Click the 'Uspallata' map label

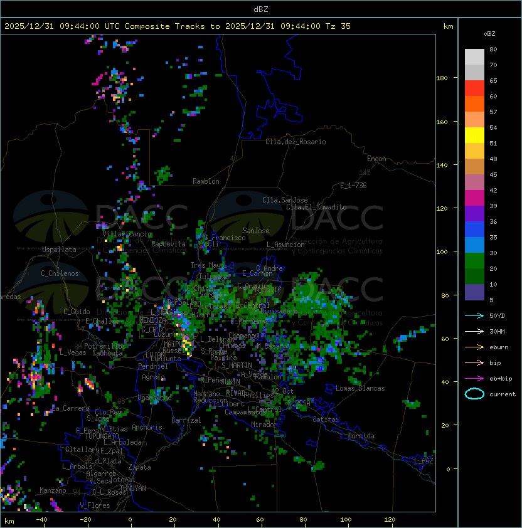tap(59, 250)
